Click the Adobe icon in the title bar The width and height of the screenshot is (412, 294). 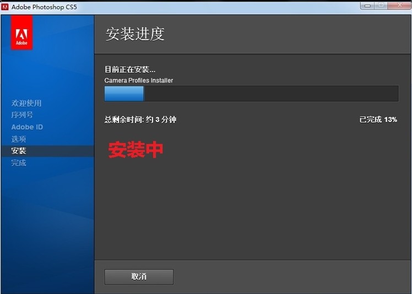click(x=5, y=7)
